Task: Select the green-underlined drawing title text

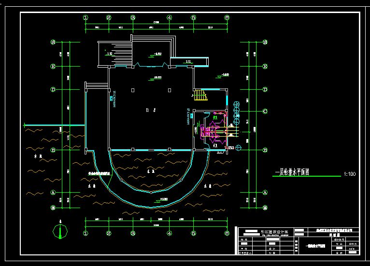Action: pos(292,172)
